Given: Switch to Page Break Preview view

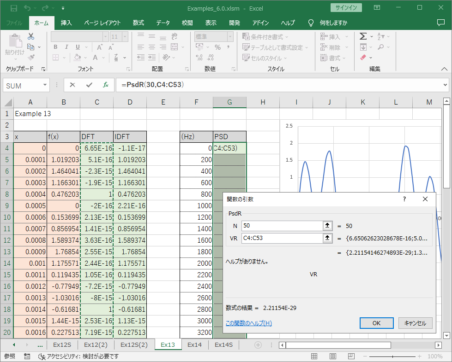Looking at the screenshot, I should pyautogui.click(x=352, y=356).
